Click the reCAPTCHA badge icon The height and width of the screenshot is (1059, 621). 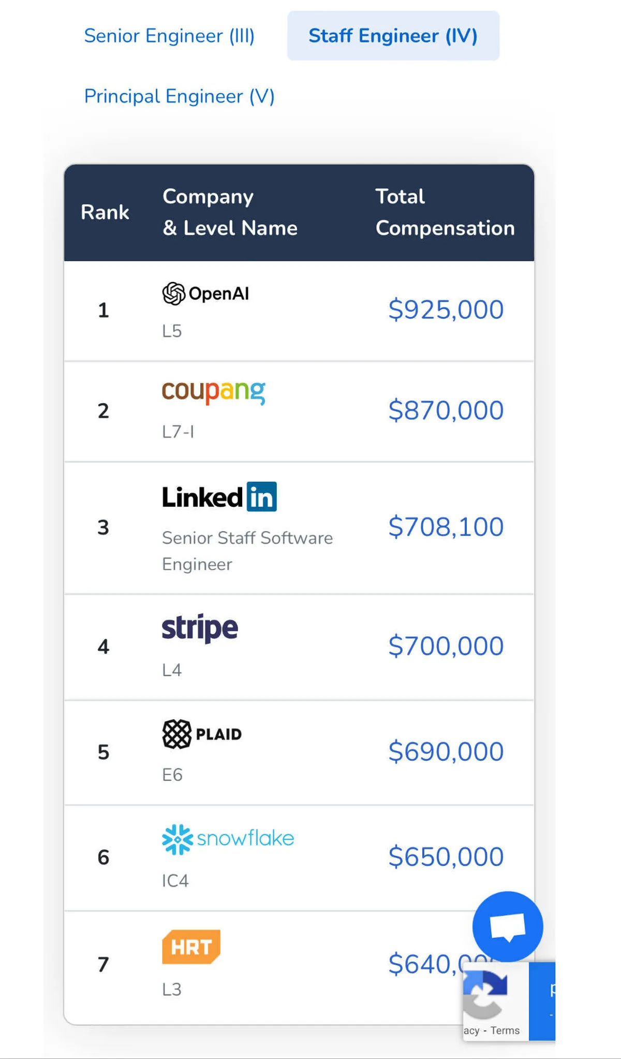coord(485,994)
